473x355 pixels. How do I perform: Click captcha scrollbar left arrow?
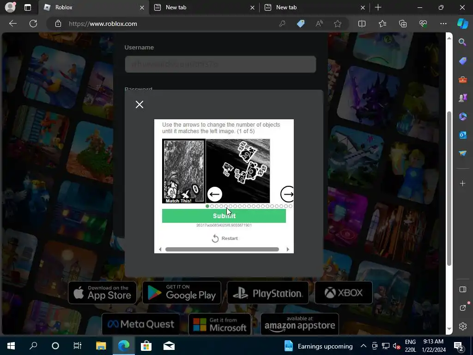tap(160, 249)
